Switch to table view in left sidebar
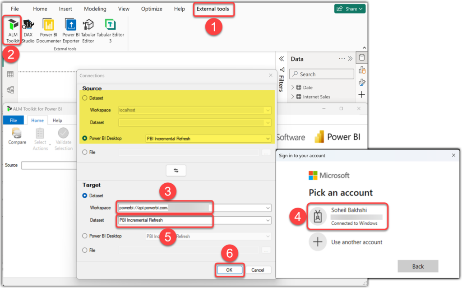This screenshot has width=462, height=288. click(10, 74)
